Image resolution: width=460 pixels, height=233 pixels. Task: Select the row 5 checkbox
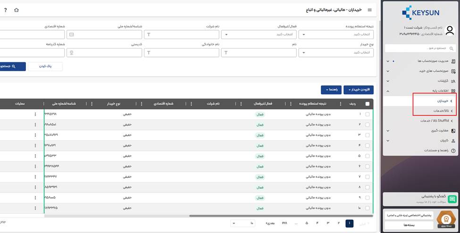[x=368, y=155]
